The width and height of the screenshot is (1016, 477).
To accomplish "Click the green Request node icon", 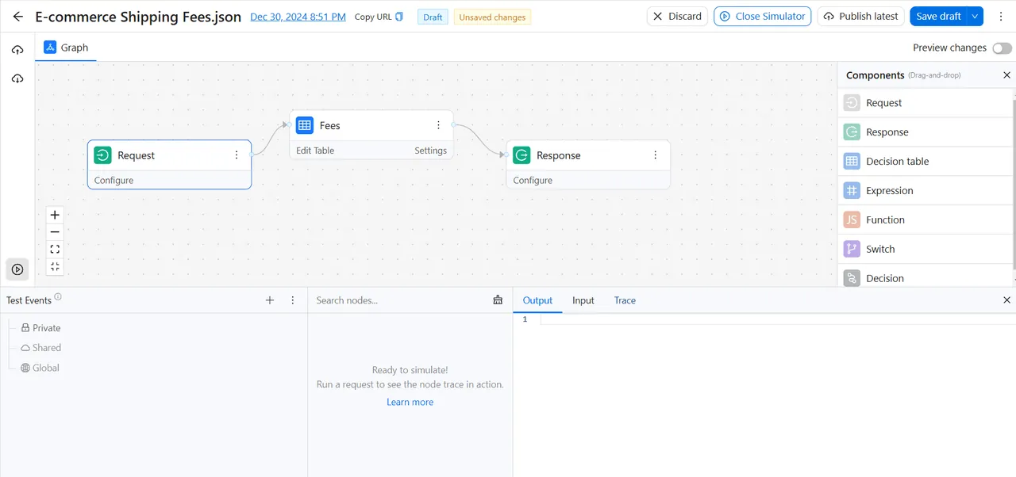I will [102, 155].
